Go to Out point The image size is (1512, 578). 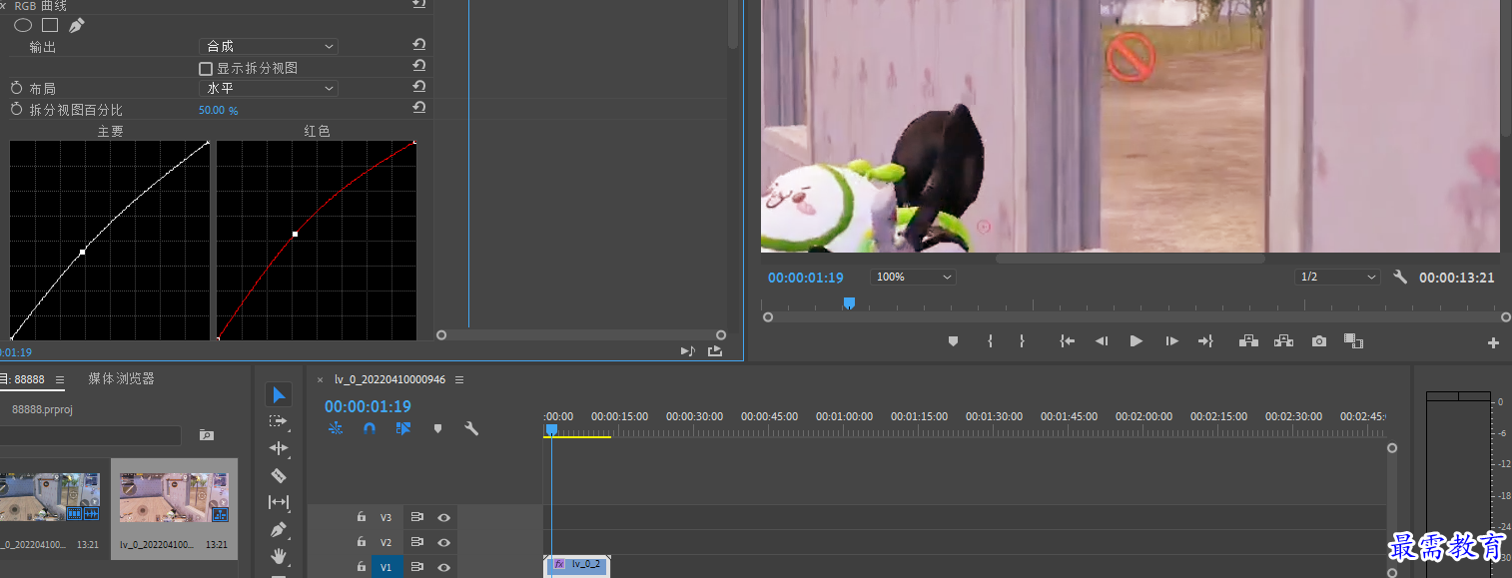[1205, 341]
